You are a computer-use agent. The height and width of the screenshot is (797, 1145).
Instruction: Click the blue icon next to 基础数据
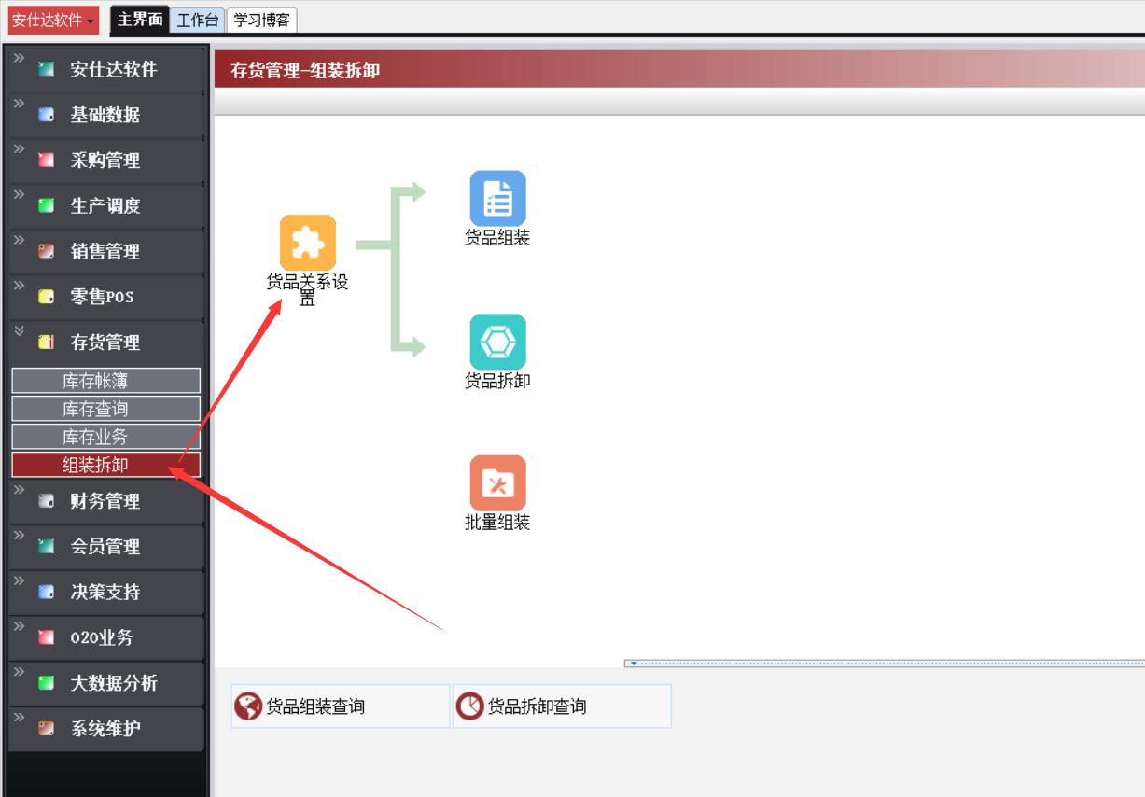point(46,115)
